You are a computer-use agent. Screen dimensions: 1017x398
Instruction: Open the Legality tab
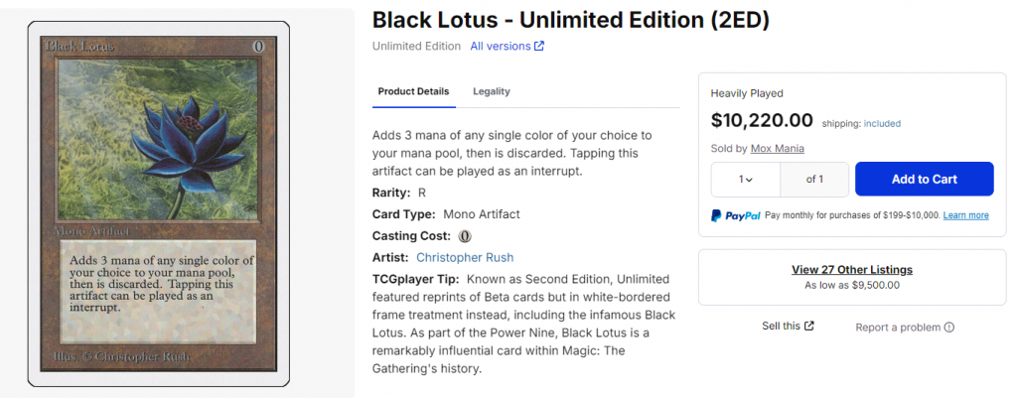click(492, 91)
